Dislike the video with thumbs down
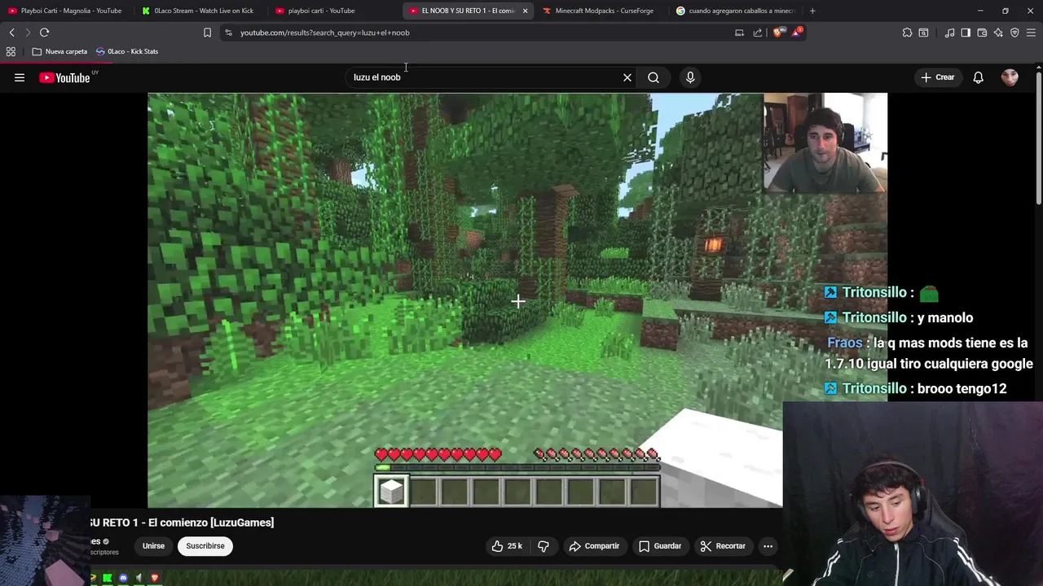 (x=544, y=546)
